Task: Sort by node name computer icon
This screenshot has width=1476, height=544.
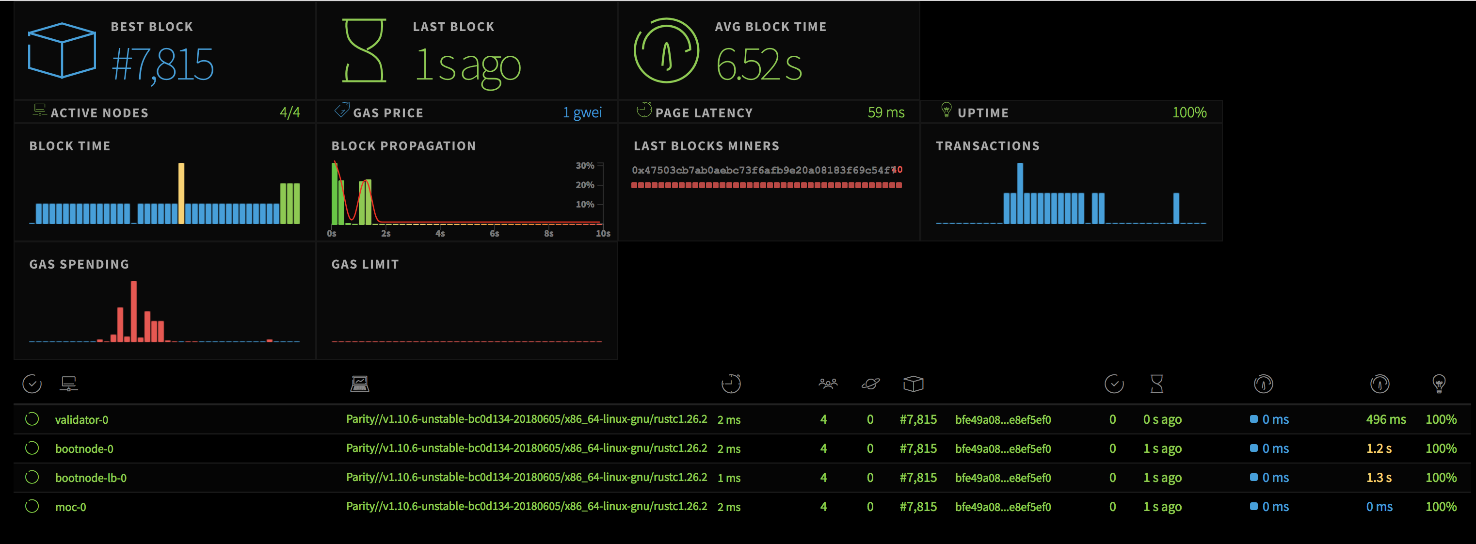Action: tap(69, 384)
